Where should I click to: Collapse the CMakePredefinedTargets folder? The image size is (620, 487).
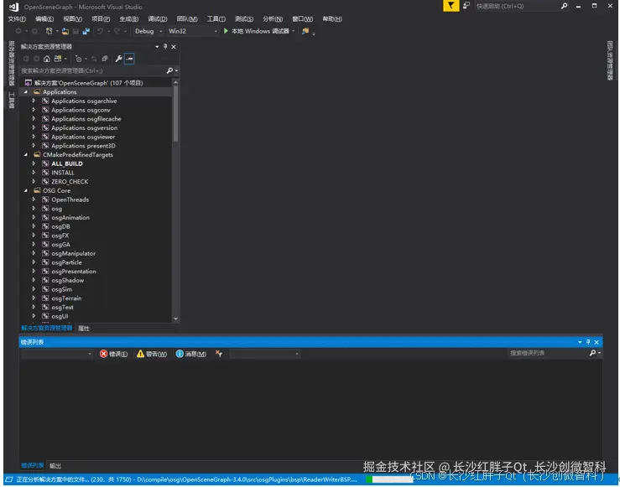pyautogui.click(x=26, y=155)
